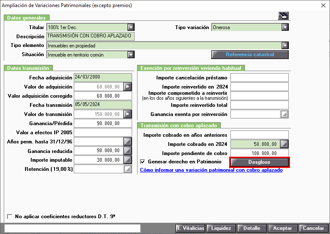Click the Ganancia exenta por reinversión field
The height and width of the screenshot is (234, 330).
coord(255,114)
